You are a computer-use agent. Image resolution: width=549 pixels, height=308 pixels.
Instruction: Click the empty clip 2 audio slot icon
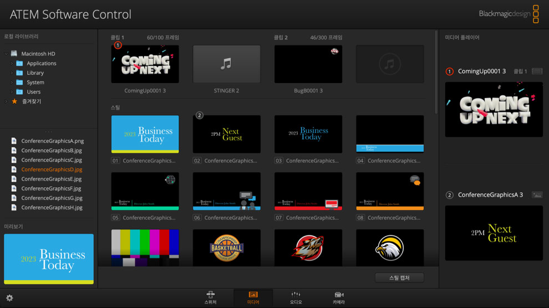click(389, 64)
